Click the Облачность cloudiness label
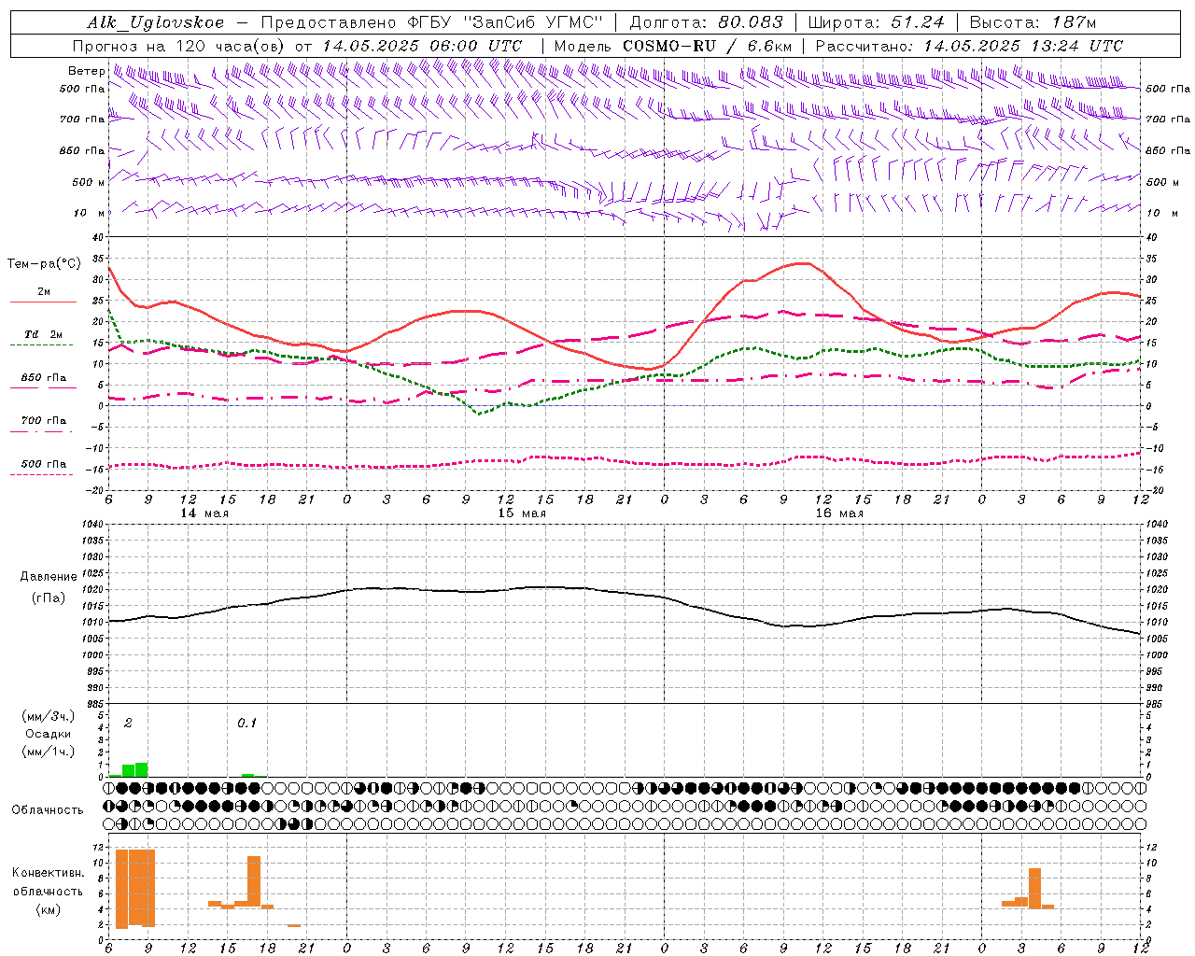 click(x=48, y=809)
